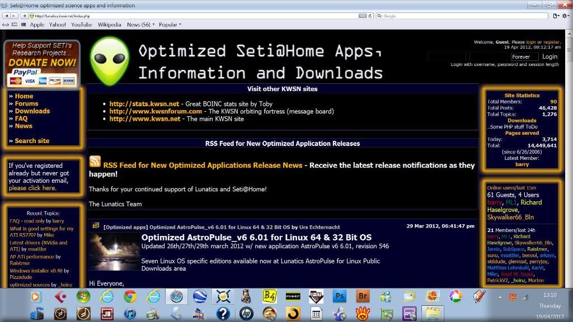Click the register link
The width and height of the screenshot is (573, 322).
(551, 42)
